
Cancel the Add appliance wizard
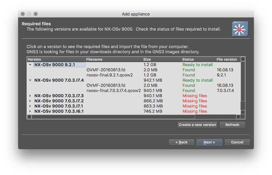click(x=237, y=142)
